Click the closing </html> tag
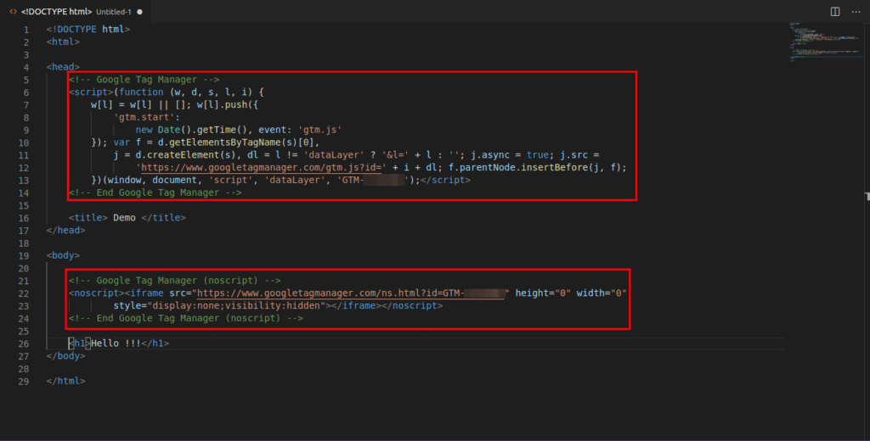 point(66,381)
